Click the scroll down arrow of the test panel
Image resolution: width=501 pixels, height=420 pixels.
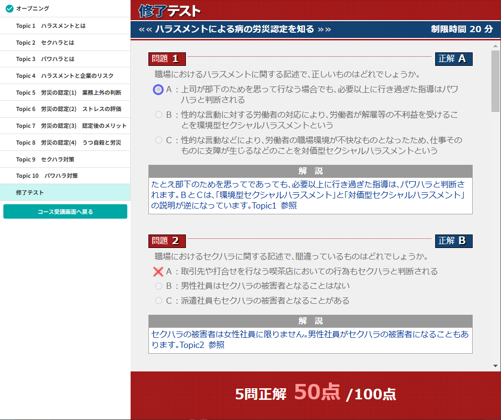pyautogui.click(x=495, y=366)
